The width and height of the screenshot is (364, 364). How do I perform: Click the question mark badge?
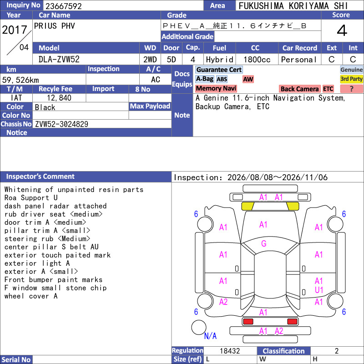(351, 89)
